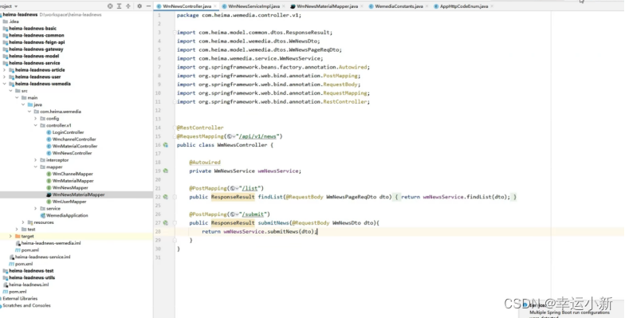
Task: Click the Spring Boot icon beside WemediaApplication
Action: click(43, 215)
